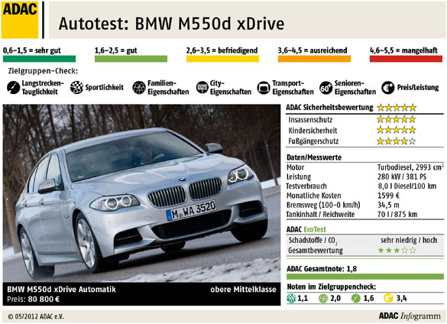Click the 'Preis/Leistung' label
Image resolution: width=447 pixels, height=324 pixels.
point(418,87)
